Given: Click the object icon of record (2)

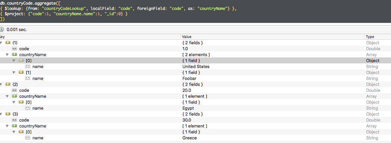Looking at the screenshot, I should tap(8, 85).
